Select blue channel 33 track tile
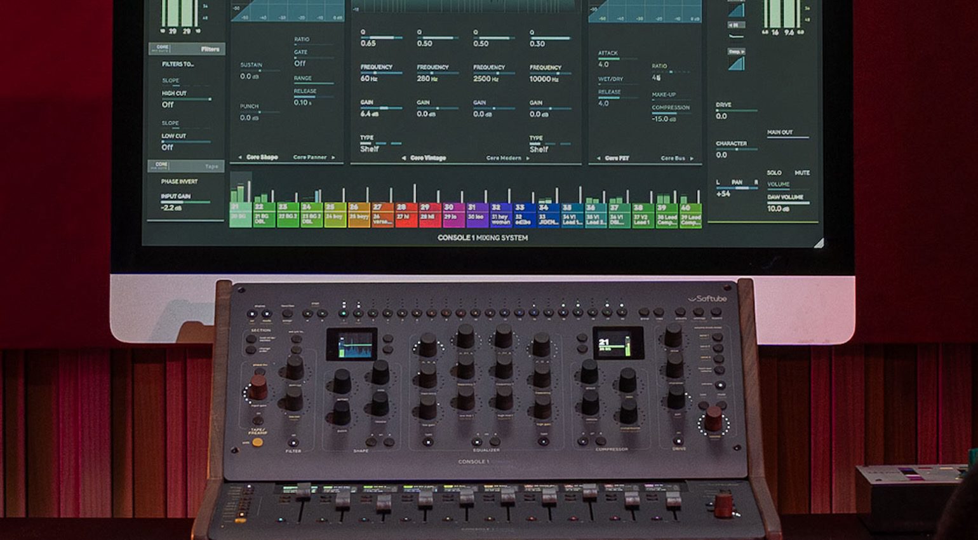Image resolution: width=978 pixels, height=540 pixels. pyautogui.click(x=524, y=215)
